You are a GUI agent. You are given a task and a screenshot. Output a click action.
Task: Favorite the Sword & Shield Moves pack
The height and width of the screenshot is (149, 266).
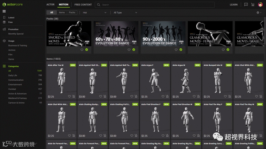click(x=82, y=50)
